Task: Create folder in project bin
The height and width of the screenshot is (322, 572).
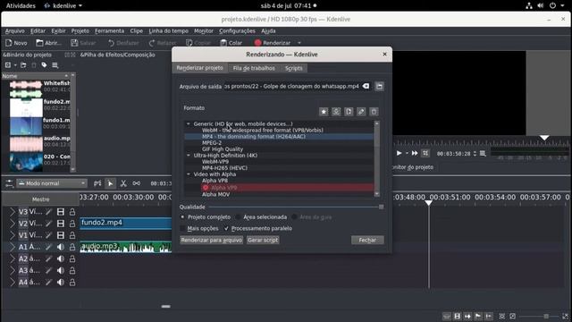Action: pos(23,65)
